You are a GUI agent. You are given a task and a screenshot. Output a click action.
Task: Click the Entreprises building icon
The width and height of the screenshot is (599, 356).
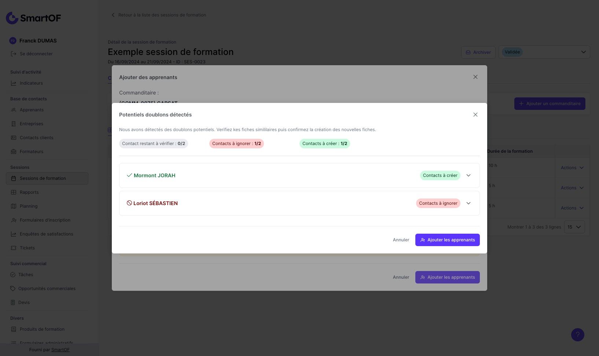(x=14, y=124)
